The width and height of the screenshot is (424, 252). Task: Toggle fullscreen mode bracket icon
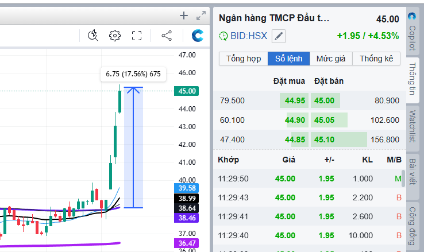[x=137, y=36]
